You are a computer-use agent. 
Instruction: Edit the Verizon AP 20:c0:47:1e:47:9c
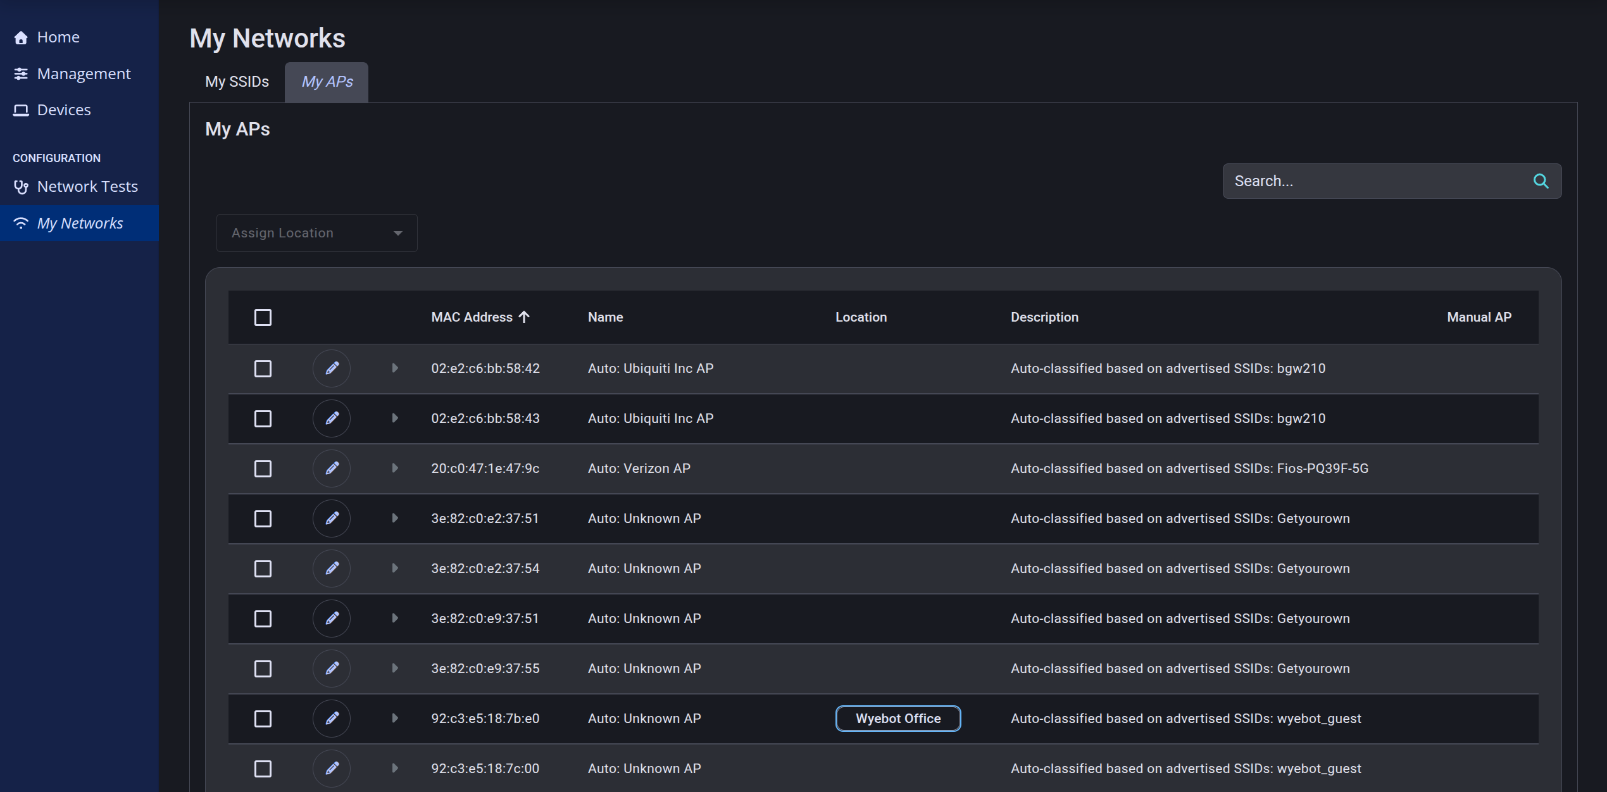pyautogui.click(x=332, y=468)
